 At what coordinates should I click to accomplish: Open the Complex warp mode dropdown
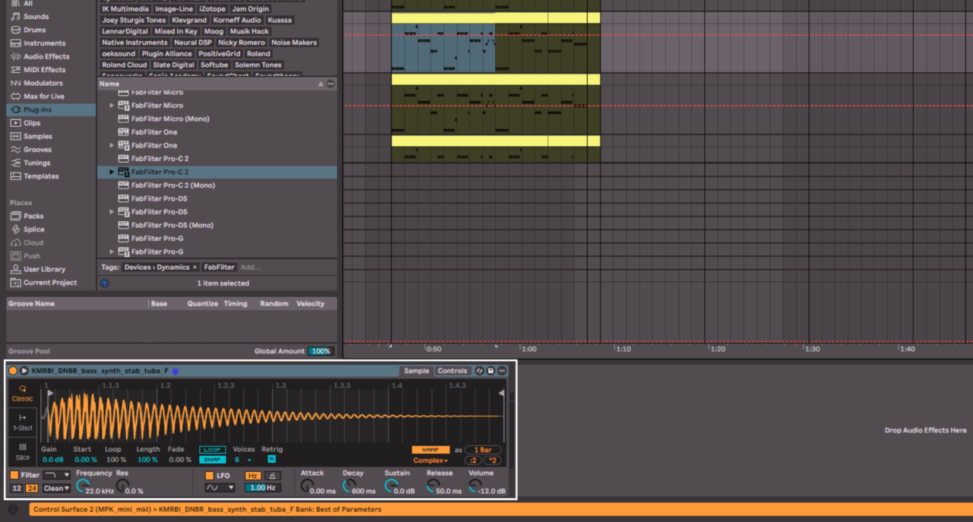pyautogui.click(x=431, y=460)
